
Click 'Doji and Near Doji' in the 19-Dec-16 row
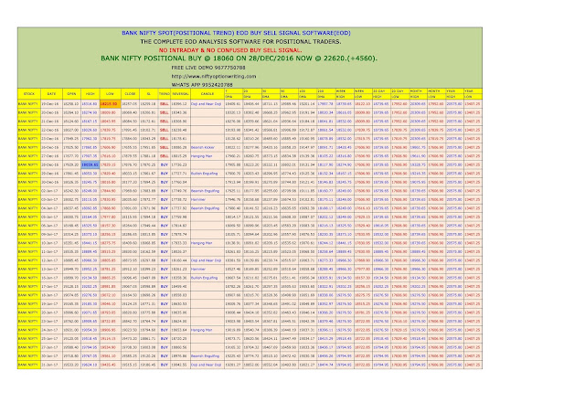[207, 104]
